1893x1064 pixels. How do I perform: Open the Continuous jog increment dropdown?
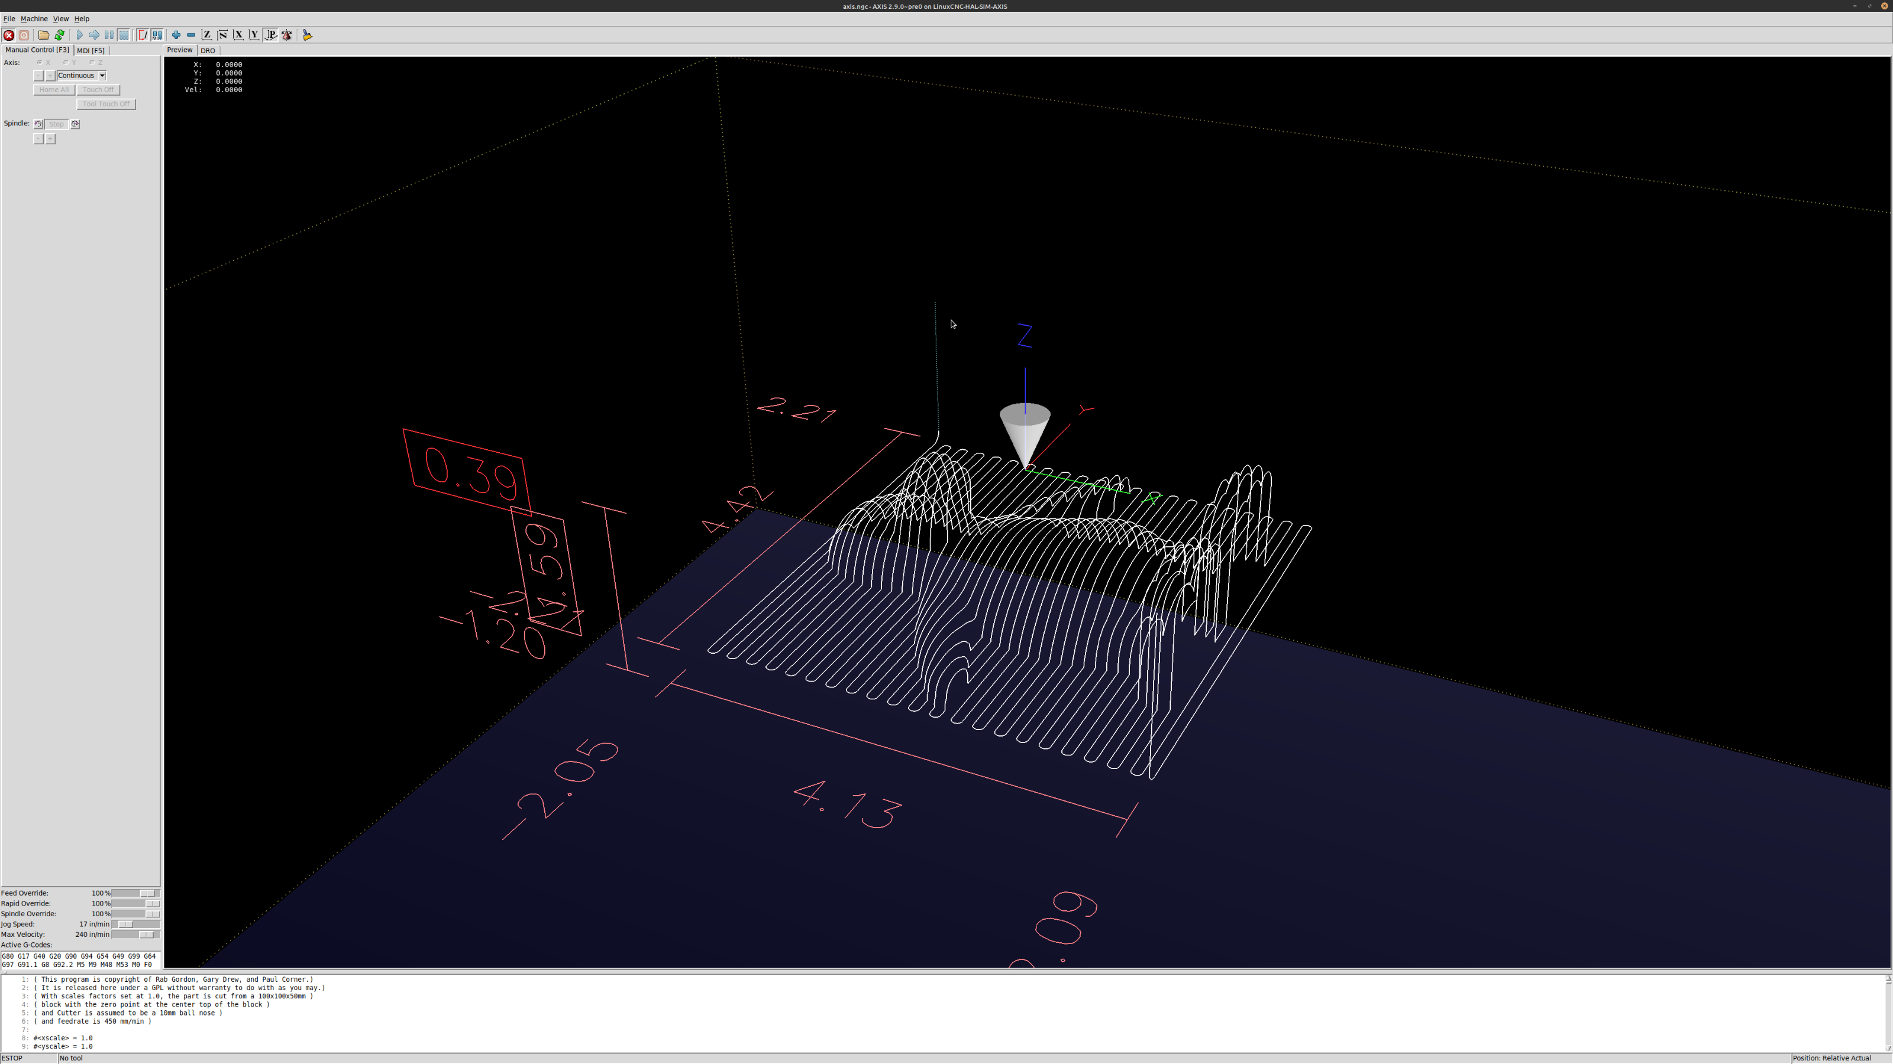82,76
